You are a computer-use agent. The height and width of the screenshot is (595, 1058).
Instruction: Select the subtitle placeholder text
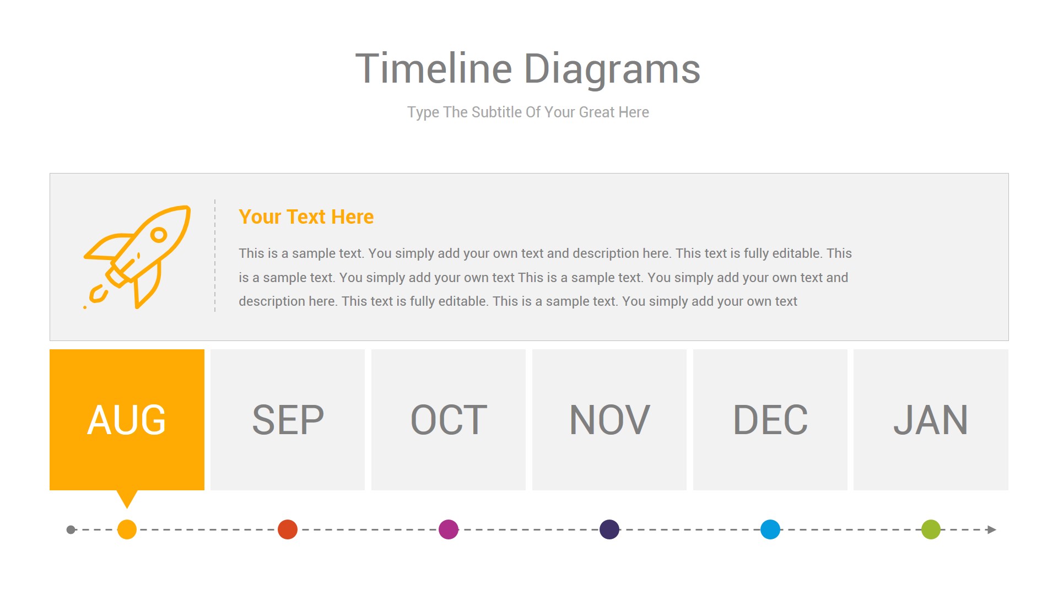tap(528, 112)
